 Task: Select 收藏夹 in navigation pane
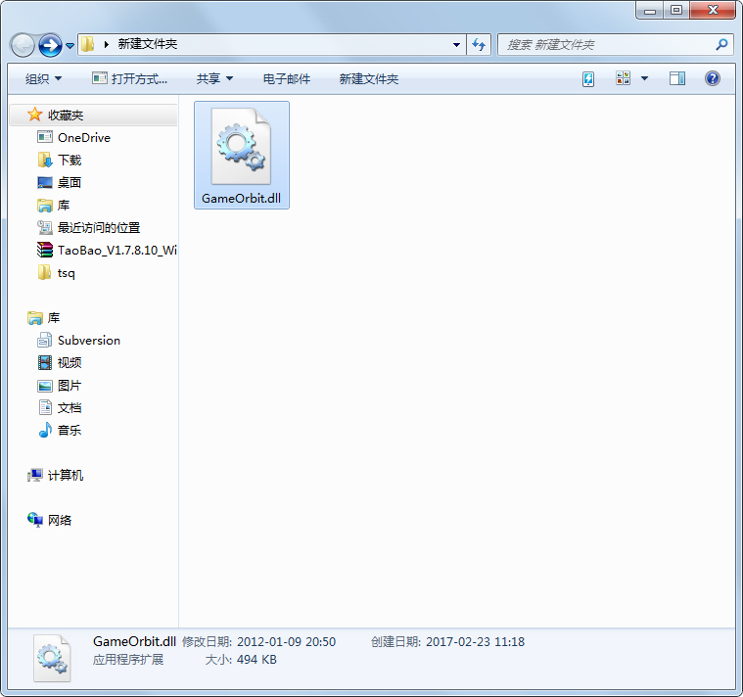coord(66,116)
